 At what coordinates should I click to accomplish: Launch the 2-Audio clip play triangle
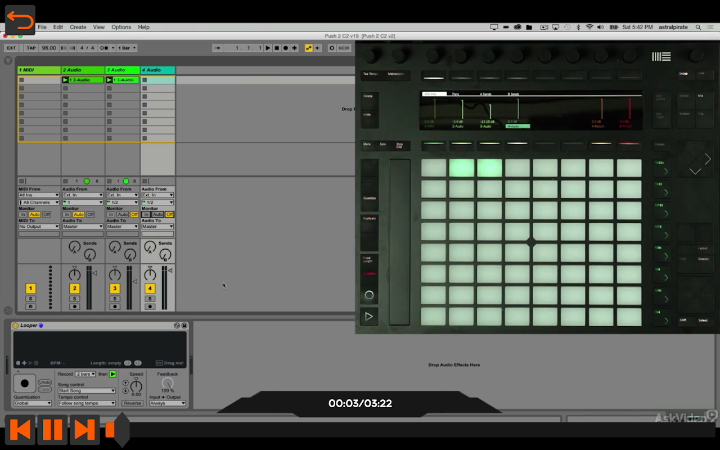pyautogui.click(x=65, y=80)
